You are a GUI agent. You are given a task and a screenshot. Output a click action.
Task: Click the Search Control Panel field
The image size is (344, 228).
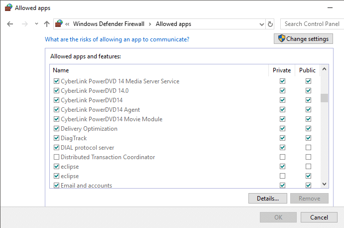click(312, 24)
